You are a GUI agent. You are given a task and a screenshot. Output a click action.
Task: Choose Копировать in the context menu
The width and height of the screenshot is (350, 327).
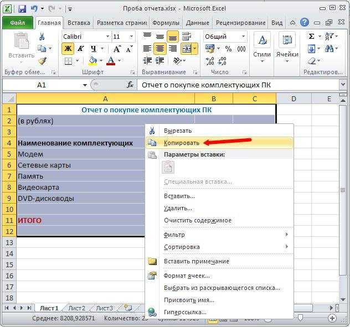coord(219,143)
